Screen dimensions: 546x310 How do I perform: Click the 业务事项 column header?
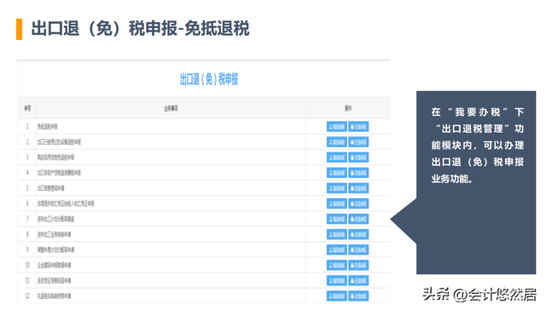[x=171, y=108]
